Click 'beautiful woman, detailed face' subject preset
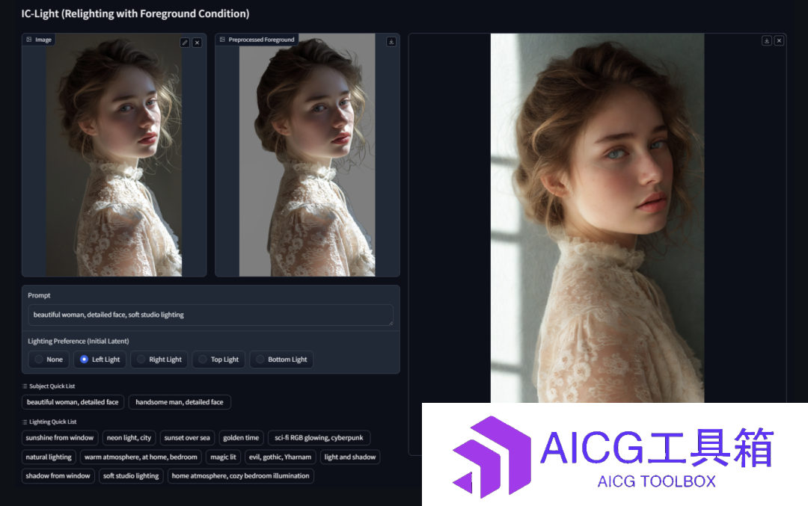 click(x=73, y=402)
